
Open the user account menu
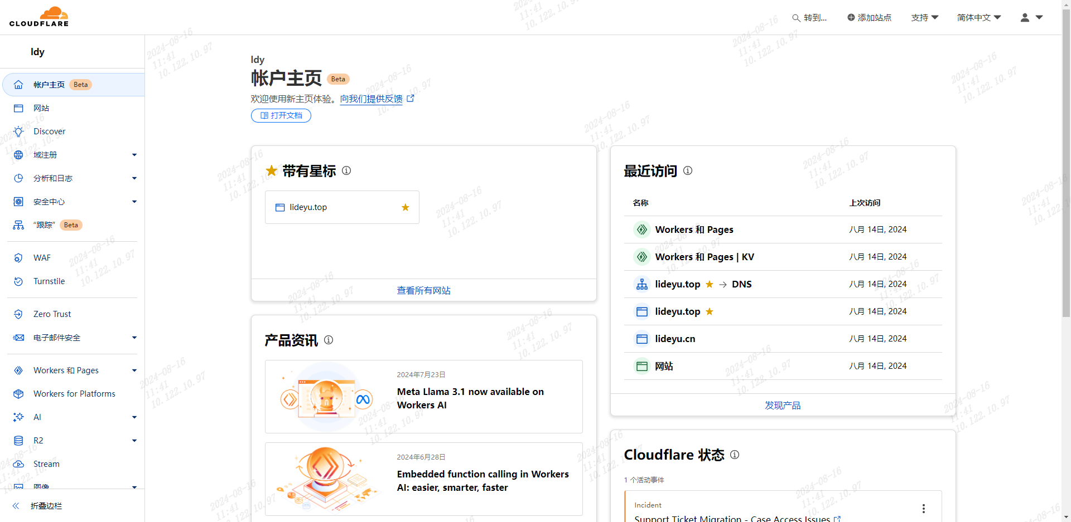point(1031,18)
